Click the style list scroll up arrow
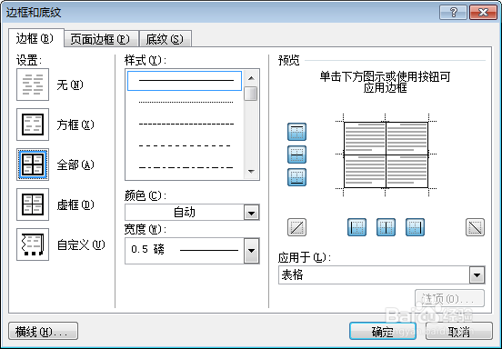Viewport: 502px width, 349px height. 251,78
